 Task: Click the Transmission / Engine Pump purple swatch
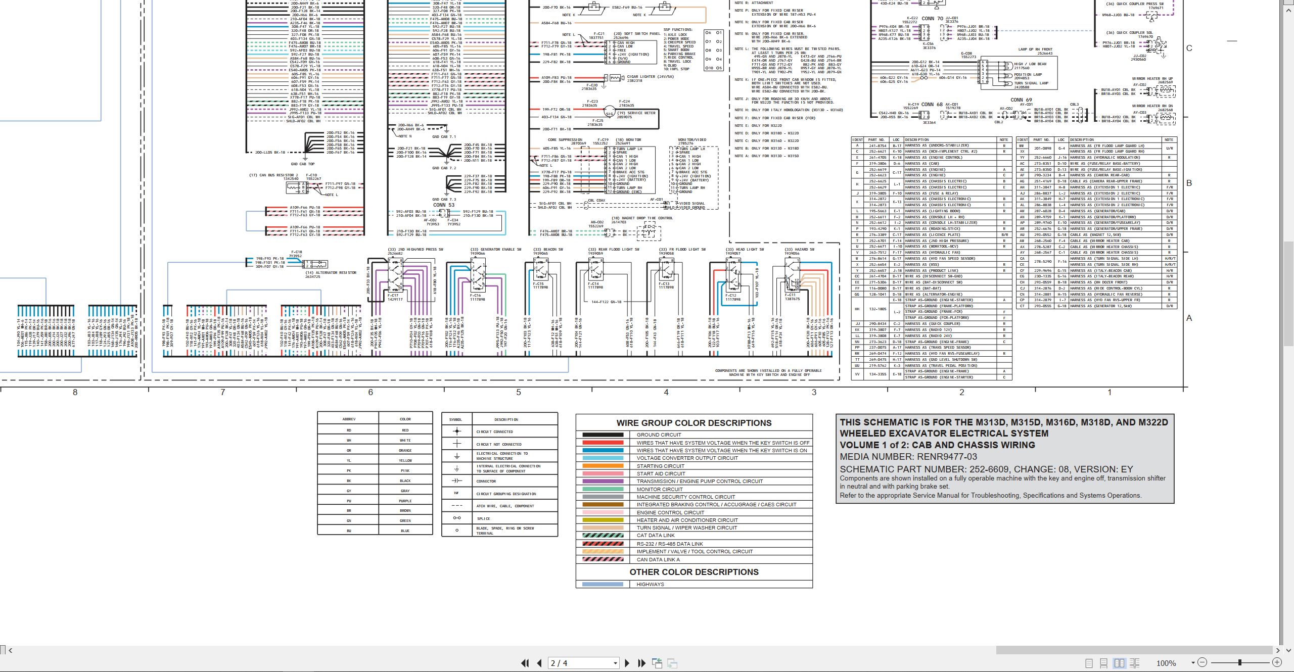coord(603,482)
